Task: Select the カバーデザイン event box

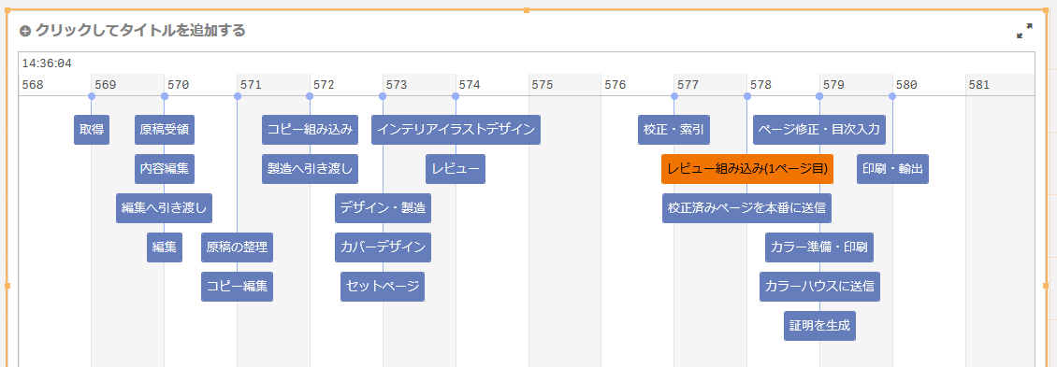Action: coord(383,247)
